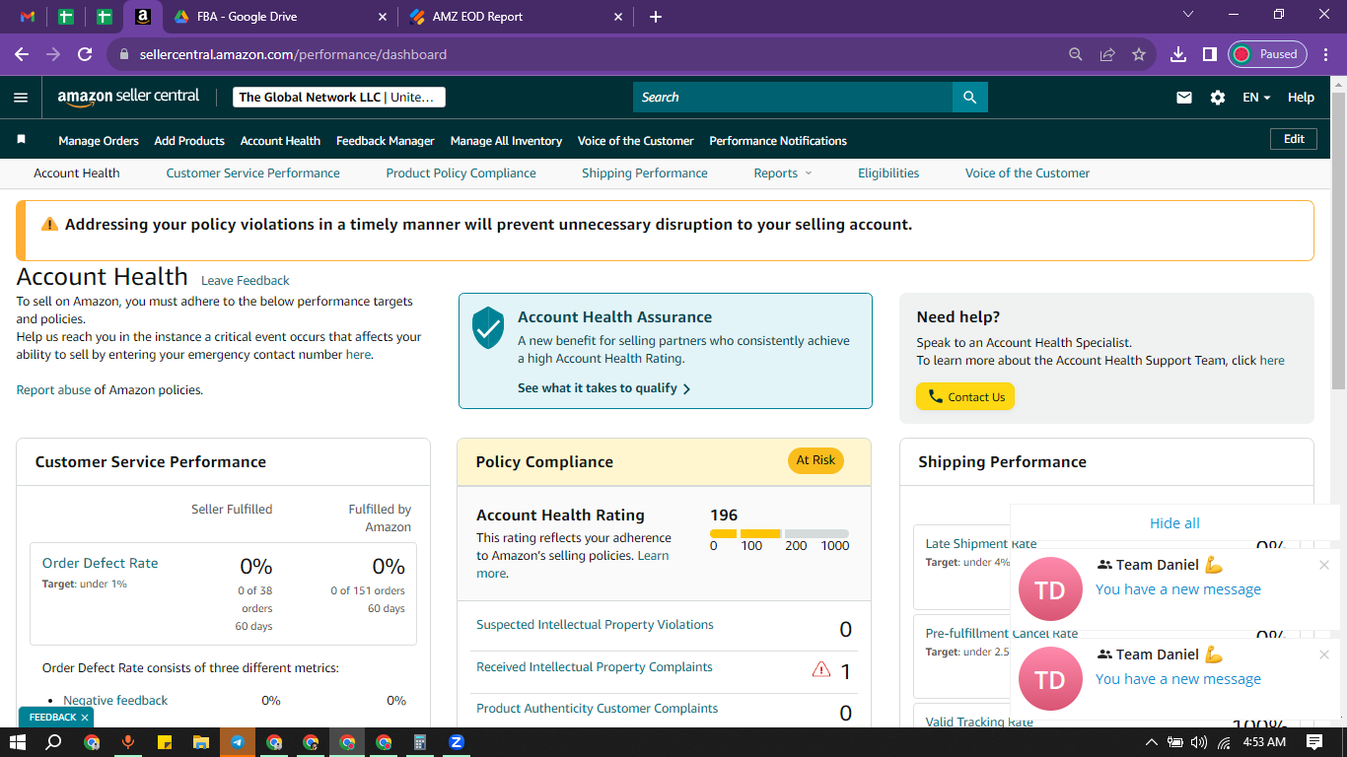
Task: Open Add Products in the navigation bar
Action: point(189,141)
